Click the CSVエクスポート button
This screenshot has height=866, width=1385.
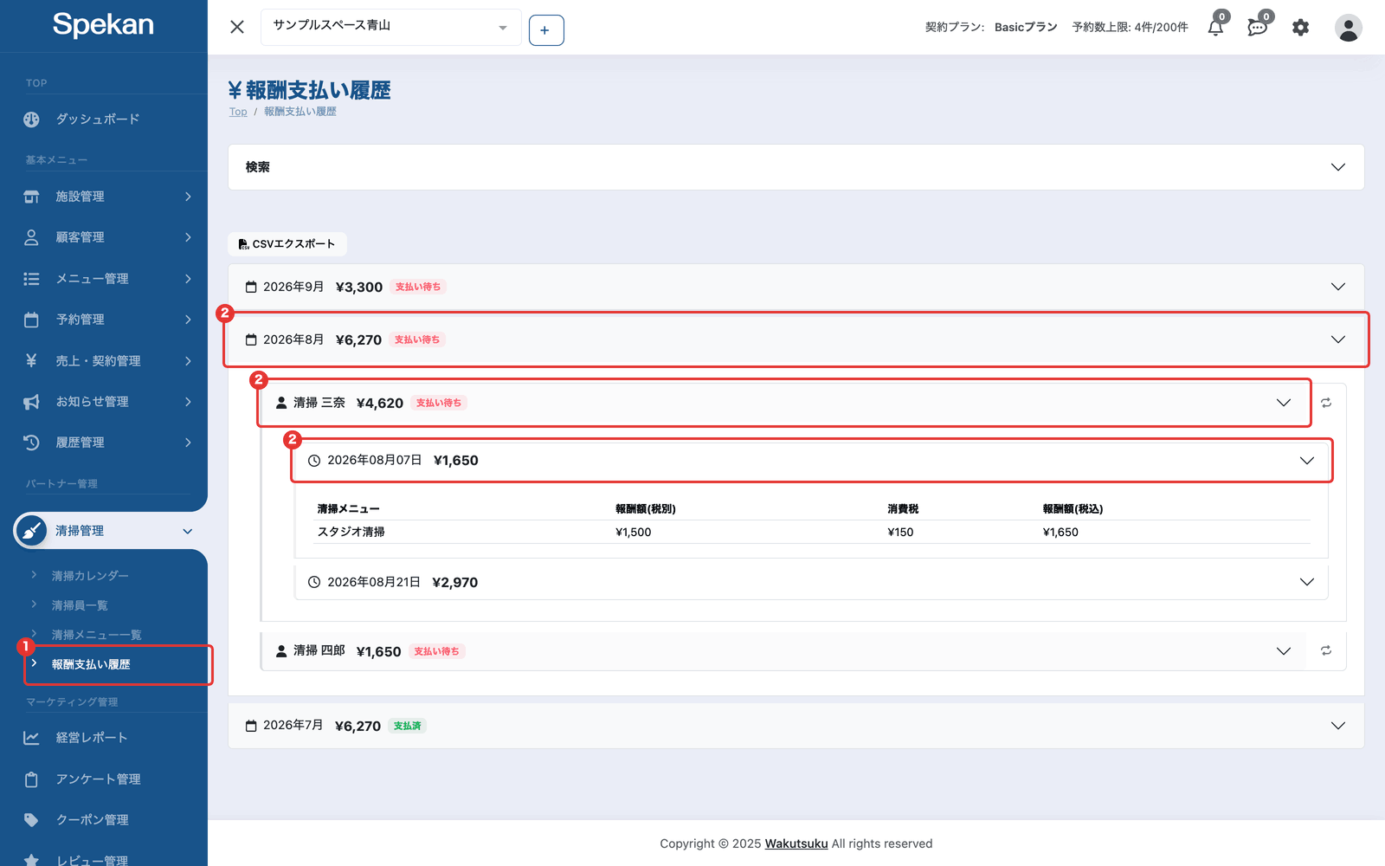pos(287,244)
